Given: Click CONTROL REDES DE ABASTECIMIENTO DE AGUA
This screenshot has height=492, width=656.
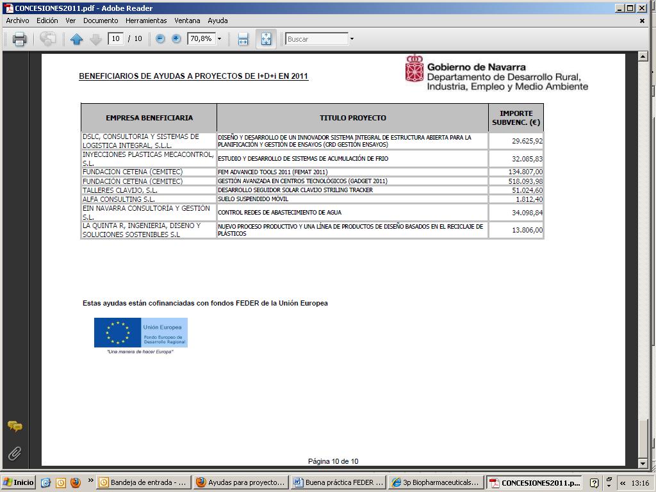Looking at the screenshot, I should click(279, 213).
